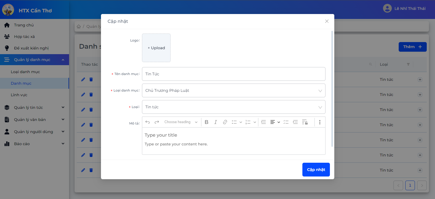
Task: Focus the Tên danh mục text field
Action: click(234, 74)
